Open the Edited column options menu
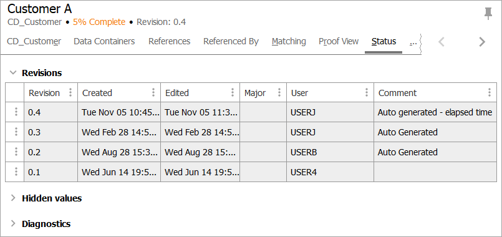Screen dimensions: 502x237 click(x=233, y=93)
